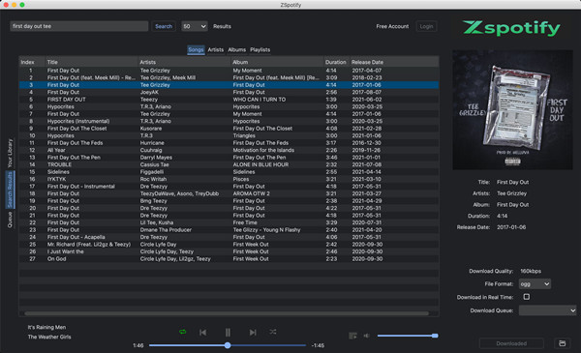Click the playlist icon beside the speaker
This screenshot has height=353, width=581.
pos(352,336)
